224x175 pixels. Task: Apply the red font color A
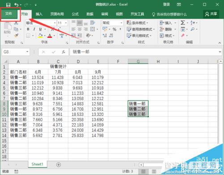(x=50, y=35)
